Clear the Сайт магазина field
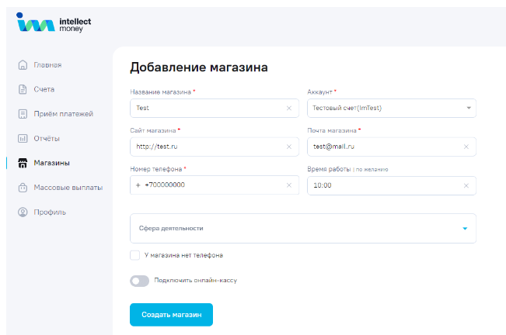The height and width of the screenshot is (335, 506). tap(289, 147)
